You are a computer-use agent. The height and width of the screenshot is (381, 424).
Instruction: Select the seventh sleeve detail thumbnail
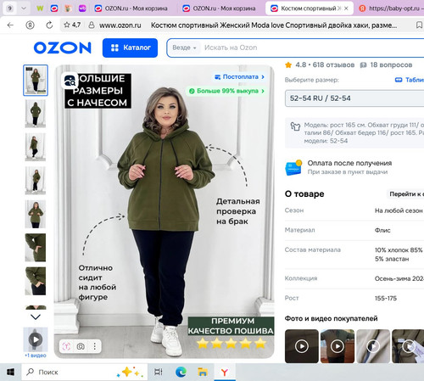coord(36,281)
